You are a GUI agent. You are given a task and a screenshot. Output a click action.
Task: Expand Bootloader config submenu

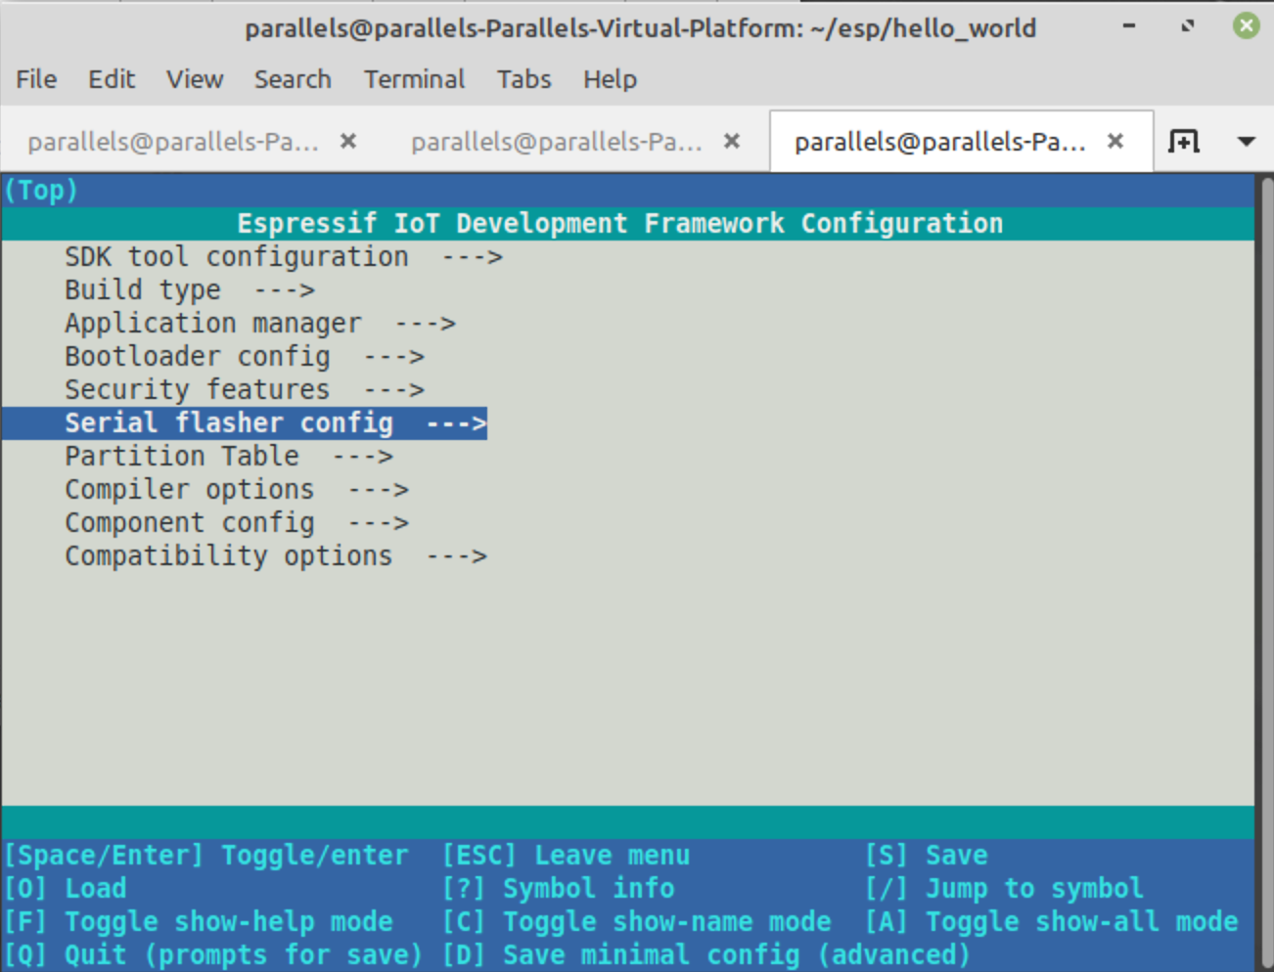pos(245,357)
